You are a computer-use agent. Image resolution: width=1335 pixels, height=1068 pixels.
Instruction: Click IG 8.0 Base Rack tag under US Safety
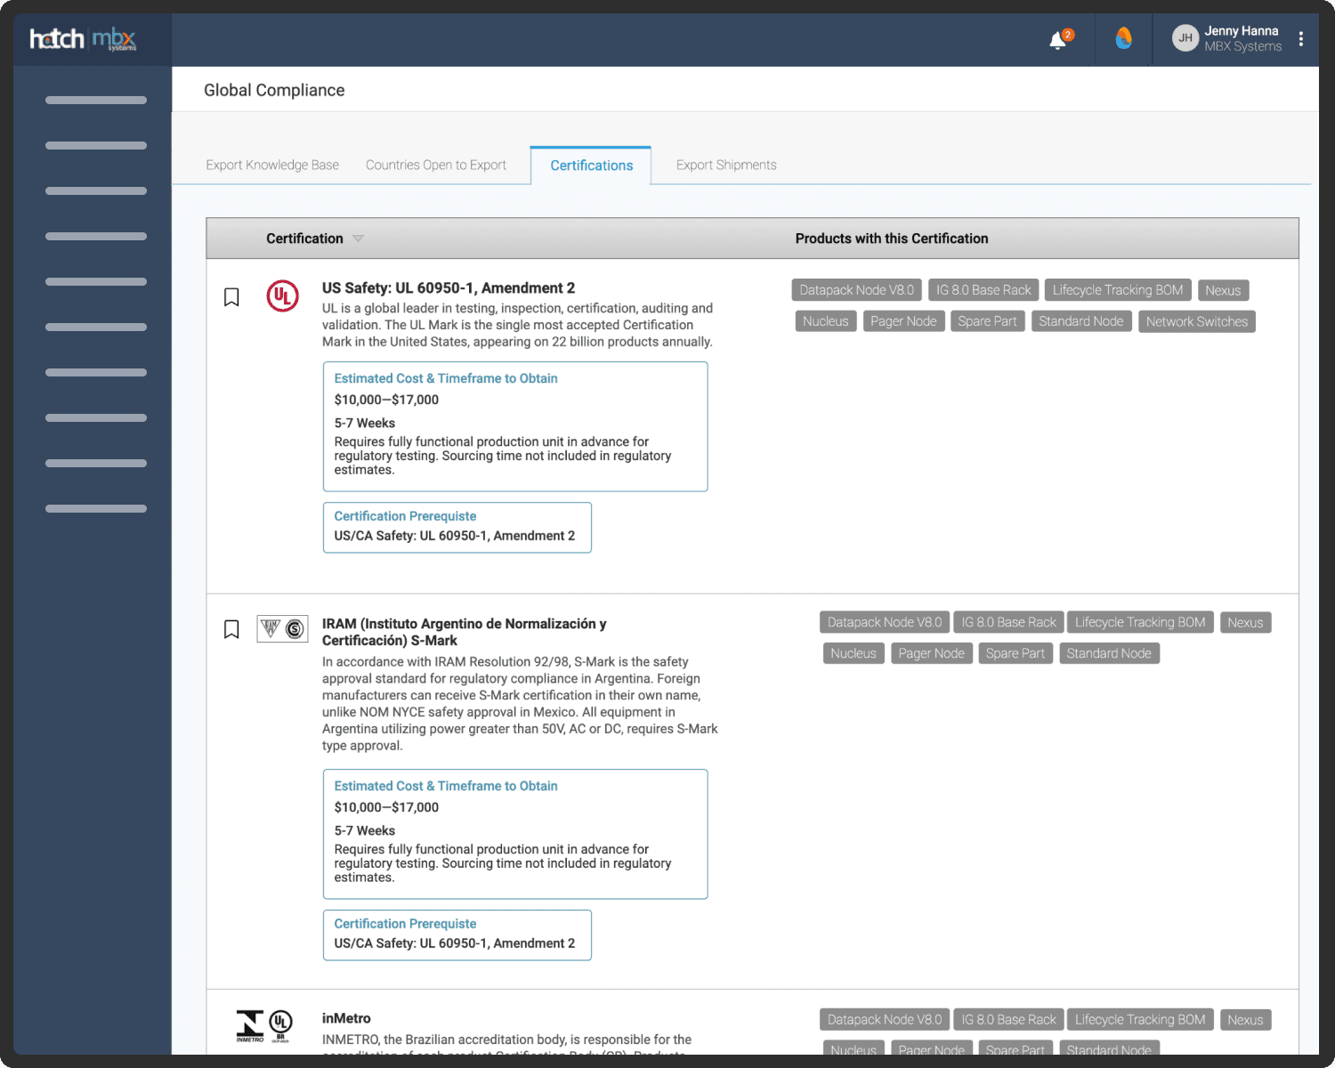983,290
